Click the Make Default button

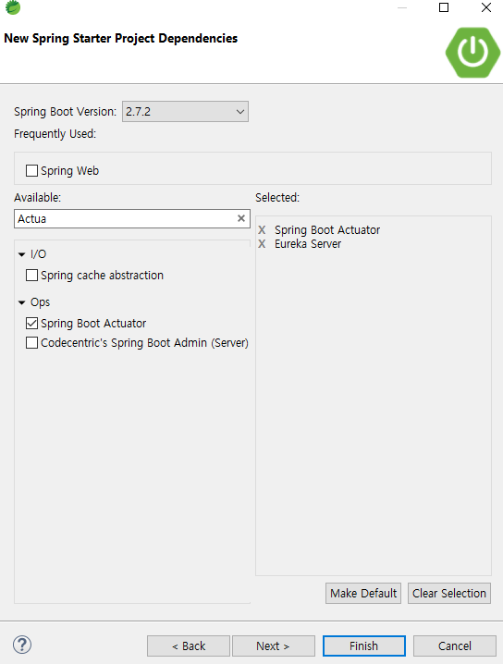click(363, 594)
